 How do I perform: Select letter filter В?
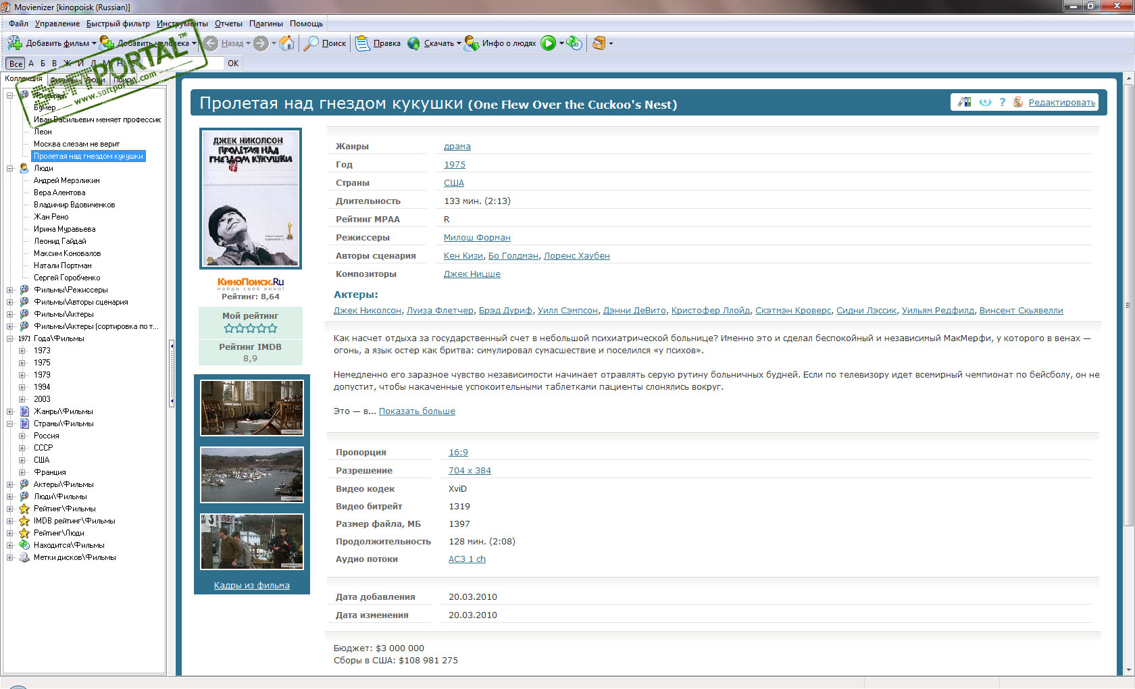[x=55, y=63]
